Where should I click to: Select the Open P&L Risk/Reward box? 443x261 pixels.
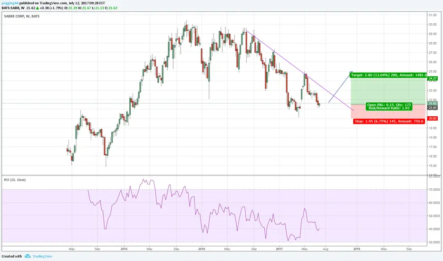point(389,106)
